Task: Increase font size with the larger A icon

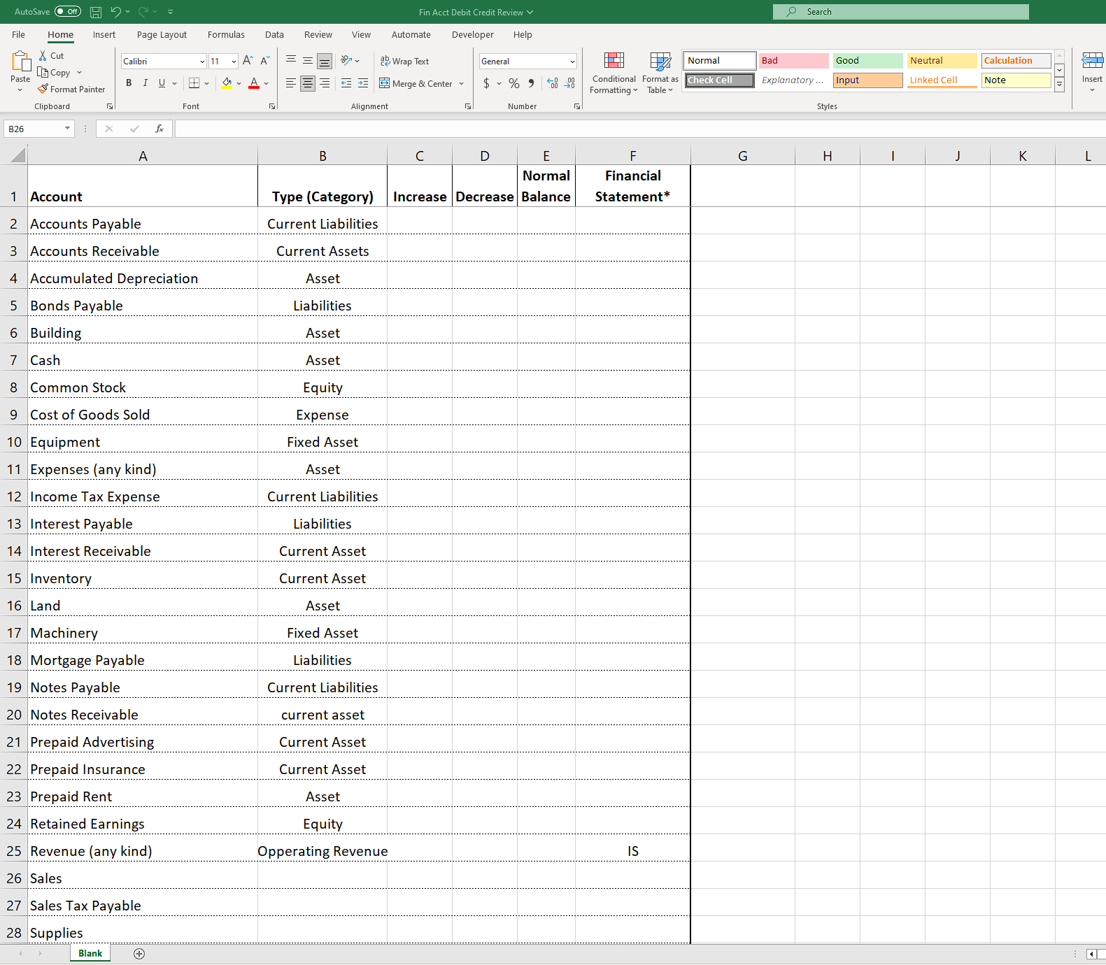Action: coord(248,61)
